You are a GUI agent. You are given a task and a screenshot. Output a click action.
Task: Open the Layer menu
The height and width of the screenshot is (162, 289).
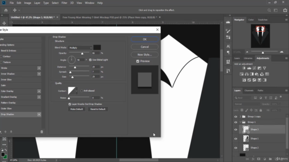37,3
